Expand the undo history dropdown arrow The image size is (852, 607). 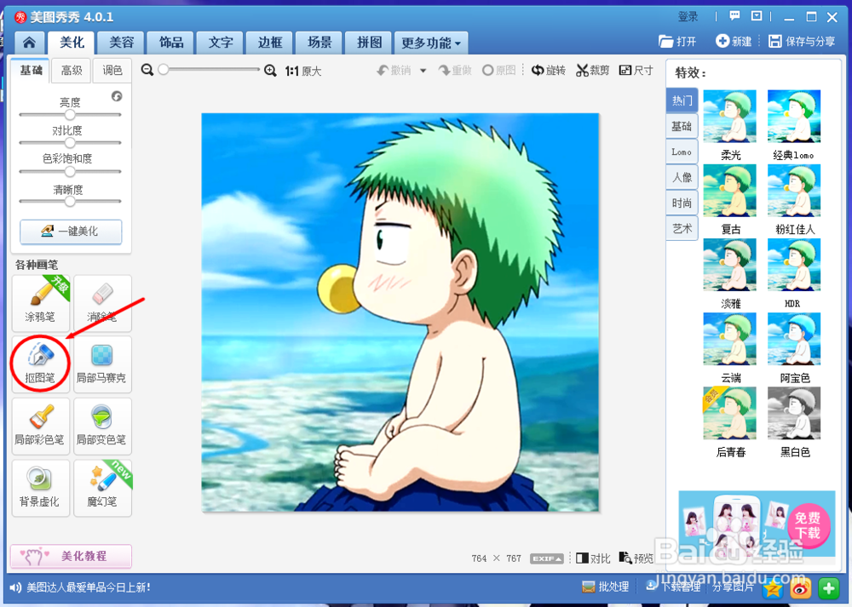[x=423, y=71]
